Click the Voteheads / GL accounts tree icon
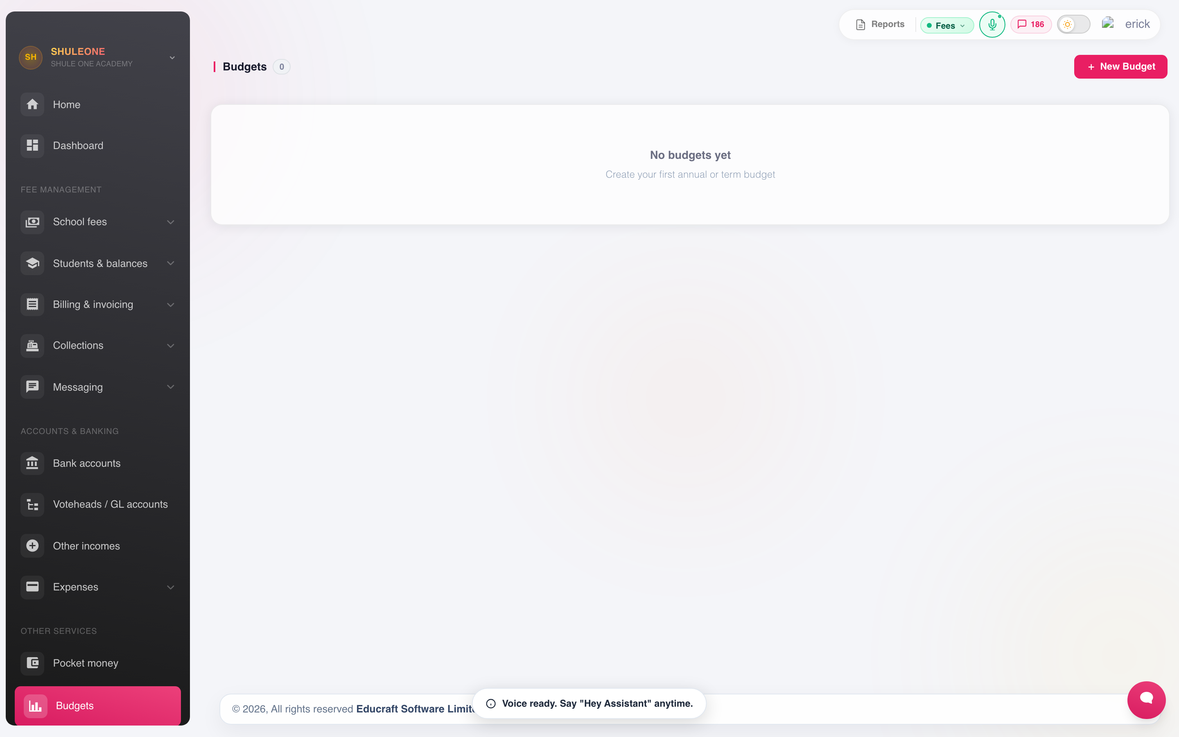This screenshot has width=1179, height=737. click(32, 504)
